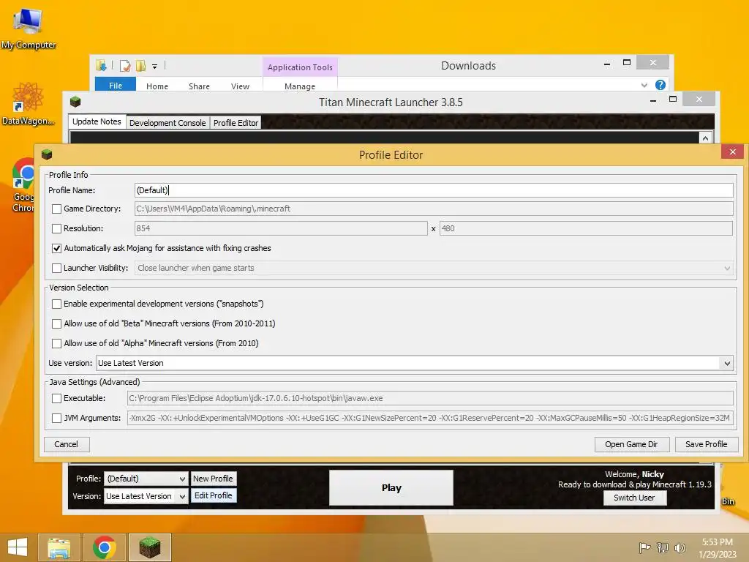Open the File menu in Downloads
Screen dimensions: 749x562
point(116,85)
